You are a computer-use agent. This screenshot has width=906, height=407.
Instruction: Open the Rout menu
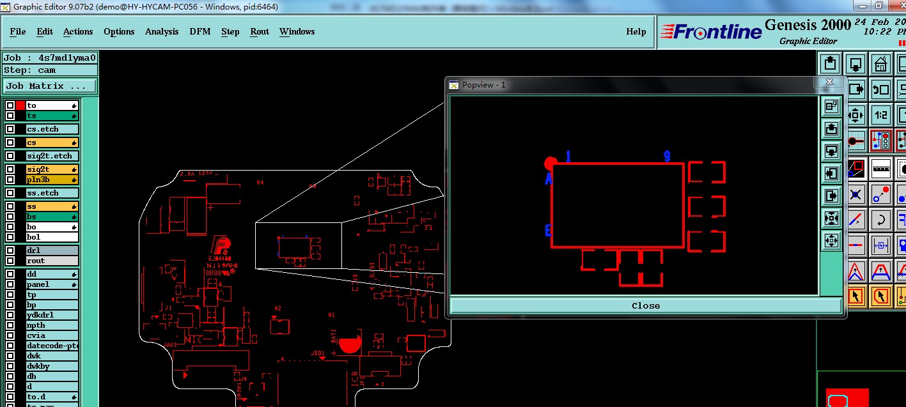pyautogui.click(x=260, y=31)
